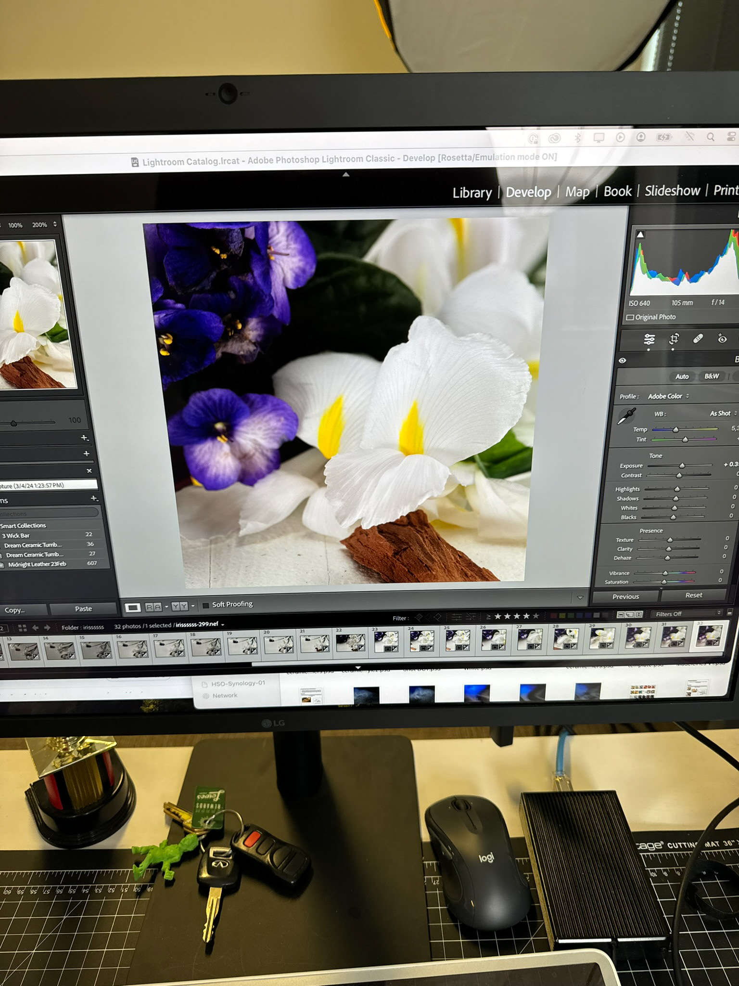
Task: Click HSO-Synology-01 in Finder sidebar
Action: [238, 683]
